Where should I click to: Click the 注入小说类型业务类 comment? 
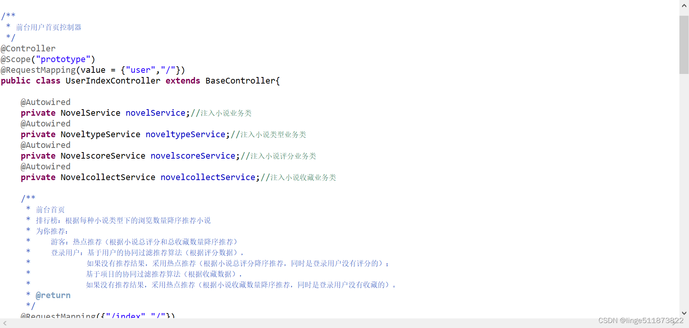(x=273, y=134)
